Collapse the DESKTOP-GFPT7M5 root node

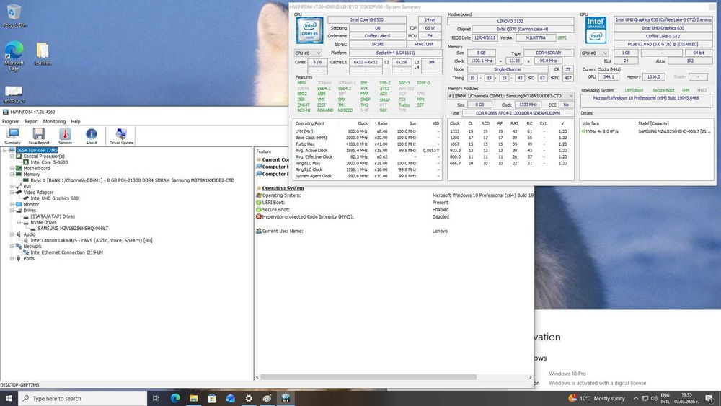tap(5, 150)
